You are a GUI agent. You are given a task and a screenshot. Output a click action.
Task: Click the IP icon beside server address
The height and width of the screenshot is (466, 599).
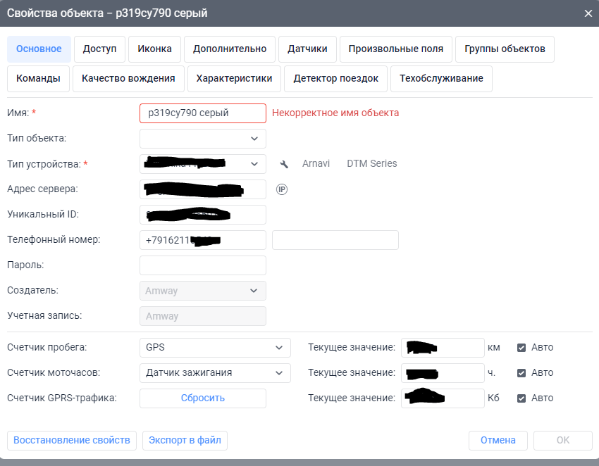click(x=282, y=189)
